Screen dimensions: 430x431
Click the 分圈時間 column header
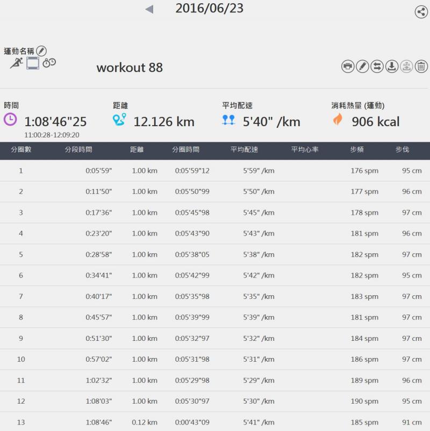tap(186, 150)
